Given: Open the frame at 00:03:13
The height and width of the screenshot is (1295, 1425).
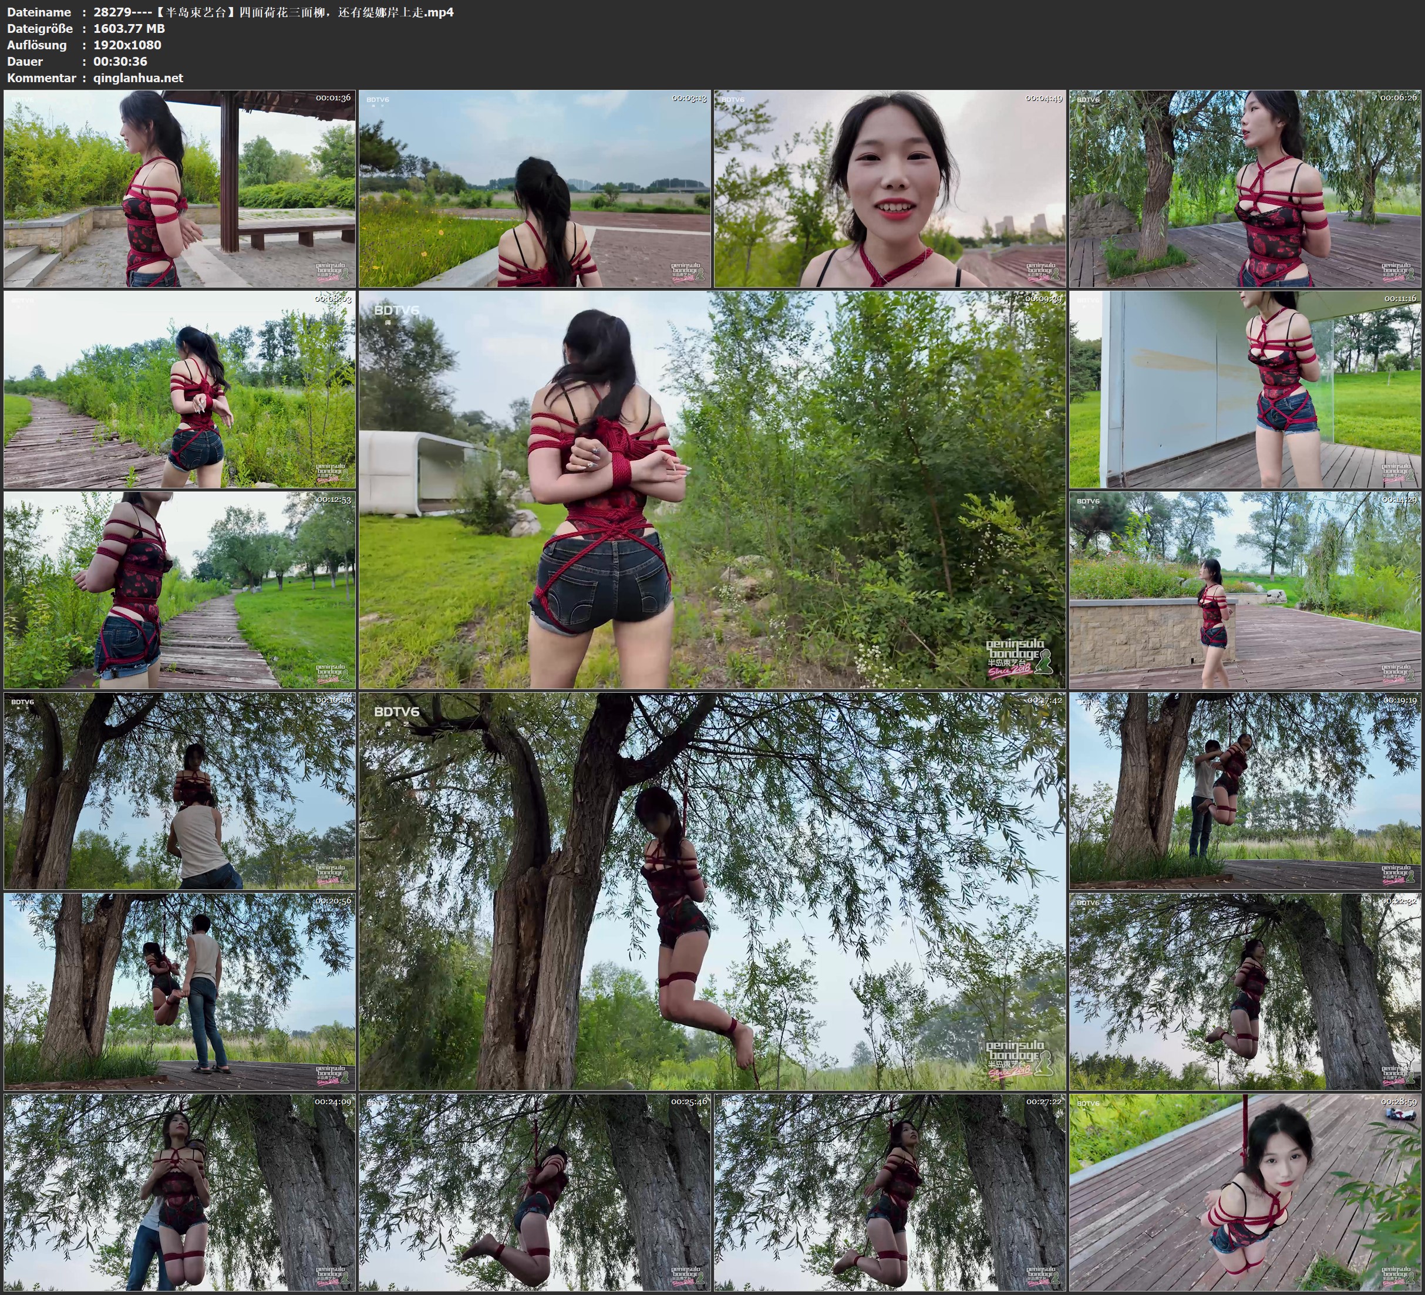Looking at the screenshot, I should pos(534,188).
